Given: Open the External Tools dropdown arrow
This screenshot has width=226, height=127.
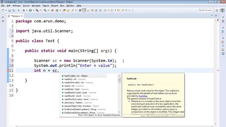Looking at the screenshot, I should coord(40,10).
